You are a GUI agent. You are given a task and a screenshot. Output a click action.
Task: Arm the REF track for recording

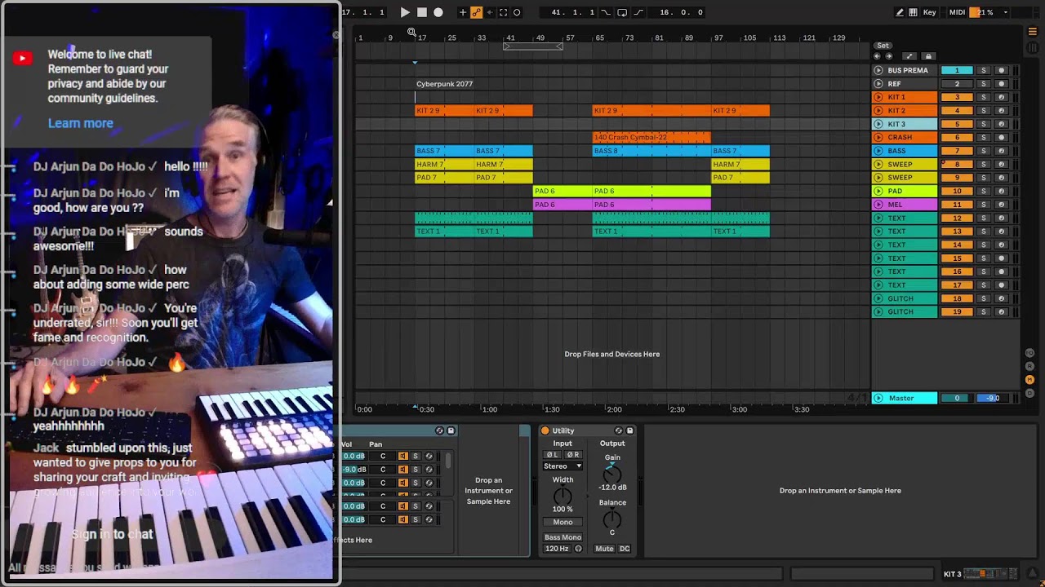(1002, 84)
